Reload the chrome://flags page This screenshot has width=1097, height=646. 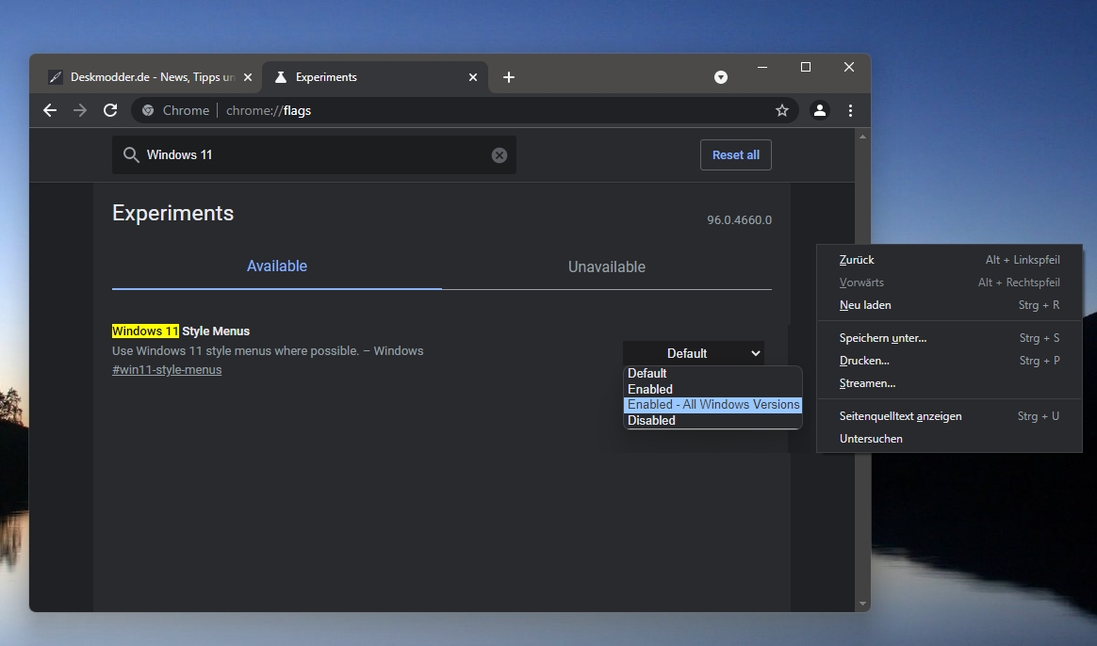coord(110,110)
